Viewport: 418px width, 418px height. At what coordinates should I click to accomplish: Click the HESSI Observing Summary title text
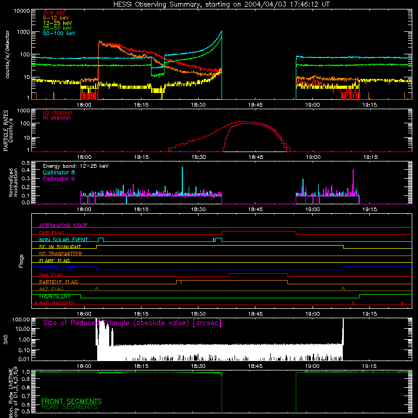click(x=222, y=5)
